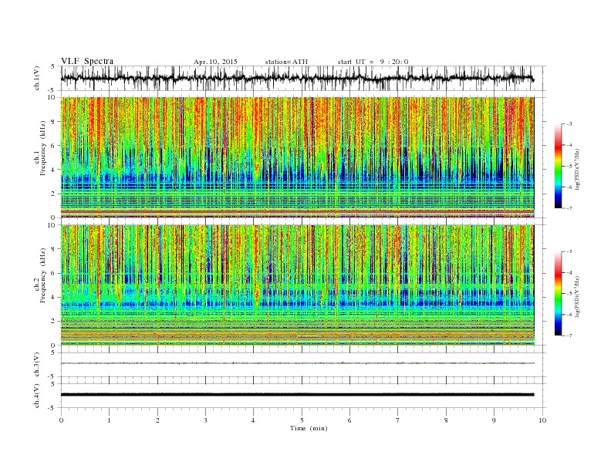
Task: Click the 'ch.3(V)' axis label
Action: (x=37, y=365)
